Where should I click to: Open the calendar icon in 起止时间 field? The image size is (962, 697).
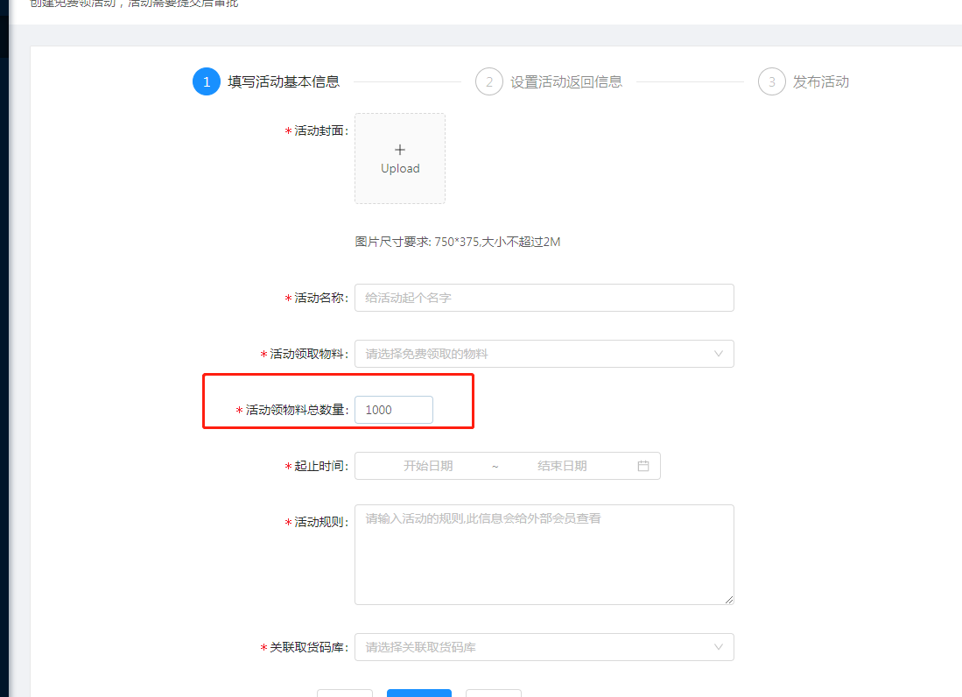643,466
